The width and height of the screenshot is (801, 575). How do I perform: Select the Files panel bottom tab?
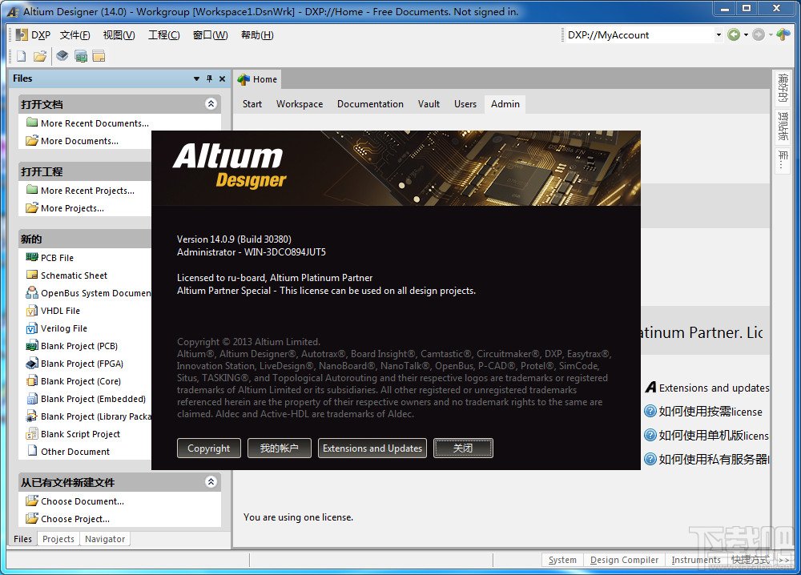[22, 539]
